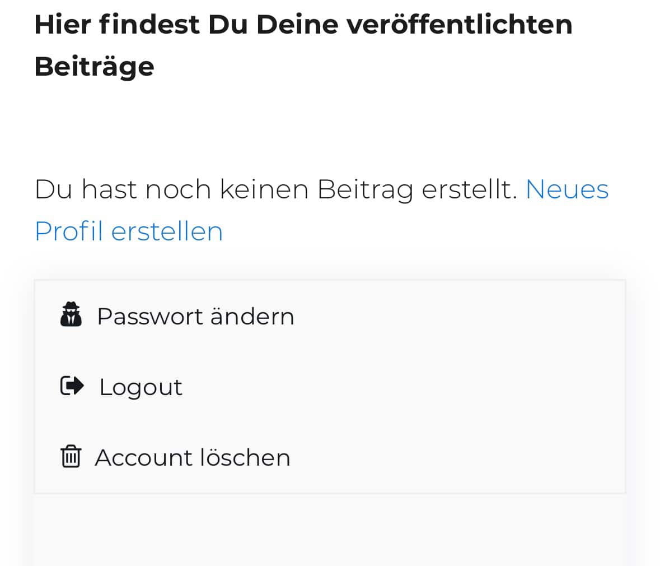Screen dimensions: 660x566
Task: Click the word "erstellt." before the blue link
Action: [469, 189]
